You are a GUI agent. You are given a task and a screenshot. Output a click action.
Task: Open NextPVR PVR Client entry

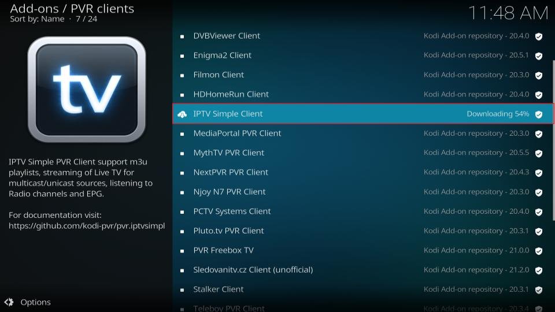(x=362, y=172)
